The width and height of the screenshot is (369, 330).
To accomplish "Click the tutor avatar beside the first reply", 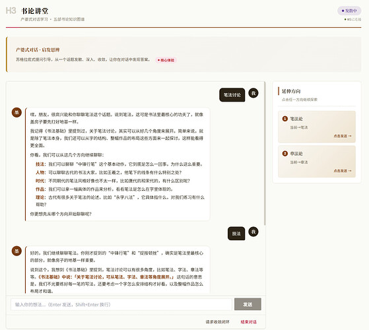I will [x=17, y=112].
